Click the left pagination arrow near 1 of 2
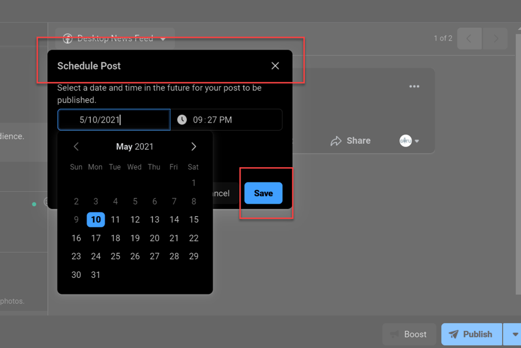 pyautogui.click(x=469, y=38)
